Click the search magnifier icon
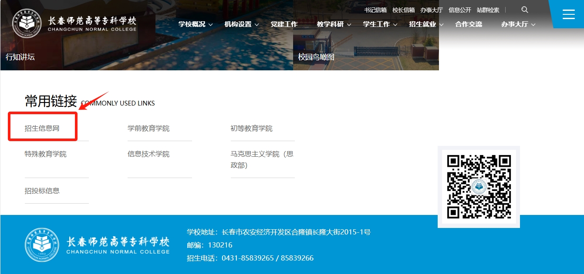 point(524,10)
